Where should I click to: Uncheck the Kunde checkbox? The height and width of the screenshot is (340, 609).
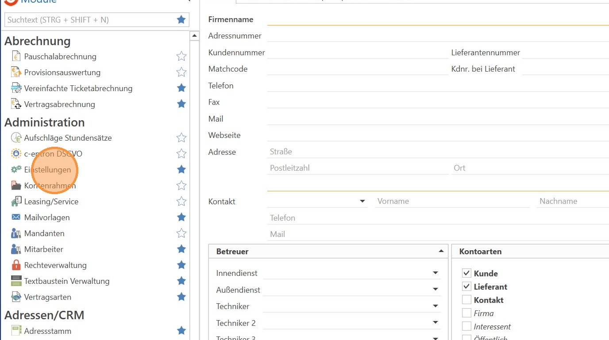point(466,273)
